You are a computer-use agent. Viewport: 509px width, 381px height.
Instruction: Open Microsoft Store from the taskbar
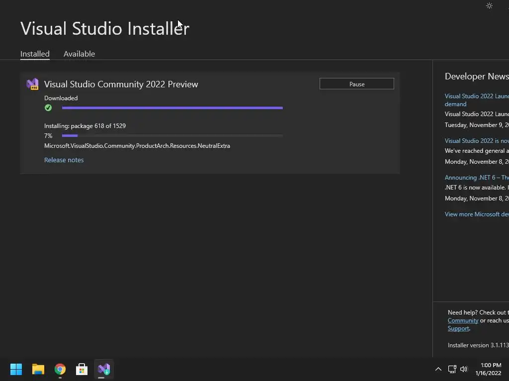[x=82, y=369]
